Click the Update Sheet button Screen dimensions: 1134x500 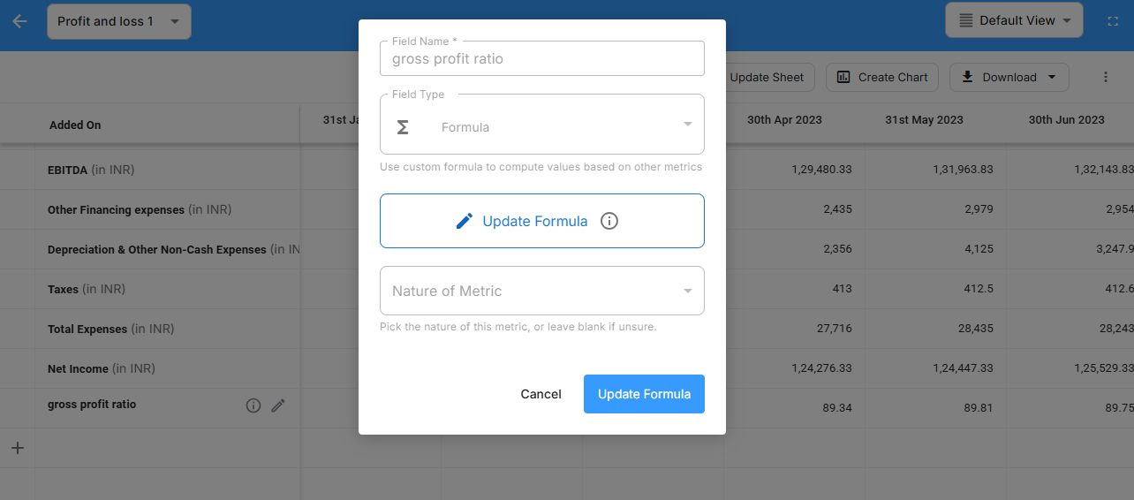(766, 77)
